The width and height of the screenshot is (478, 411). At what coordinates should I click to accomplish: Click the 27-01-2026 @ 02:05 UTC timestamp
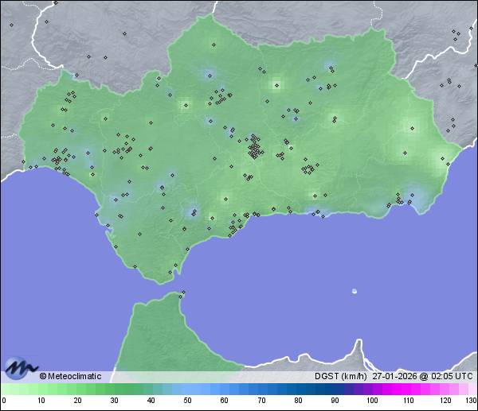point(423,376)
